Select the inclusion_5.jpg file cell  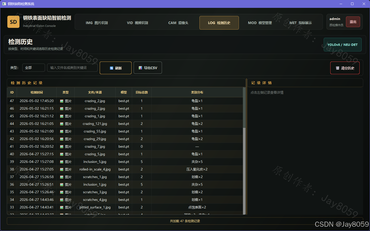pyautogui.click(x=95, y=162)
